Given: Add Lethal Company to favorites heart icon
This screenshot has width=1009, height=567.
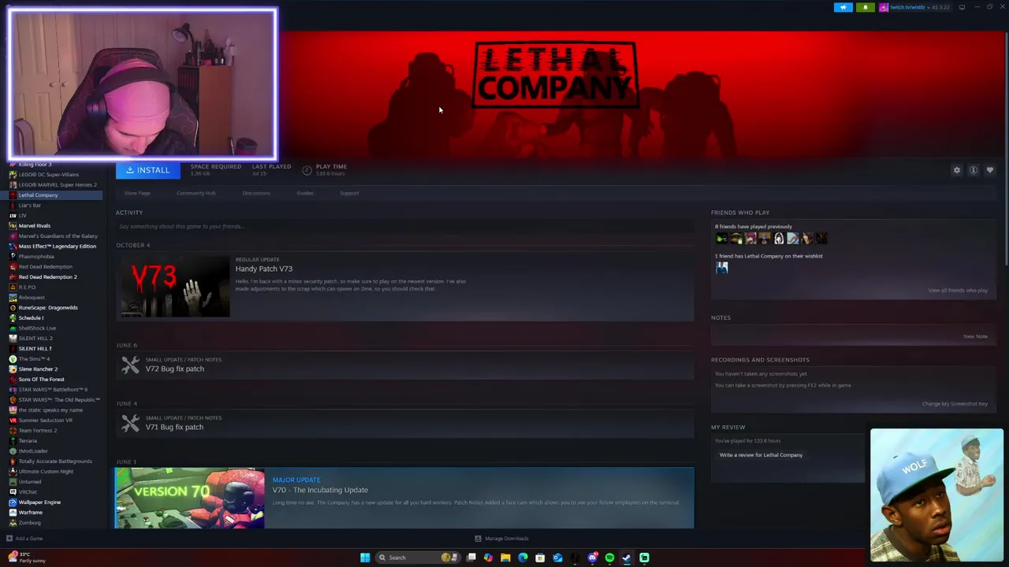Looking at the screenshot, I should coord(990,170).
